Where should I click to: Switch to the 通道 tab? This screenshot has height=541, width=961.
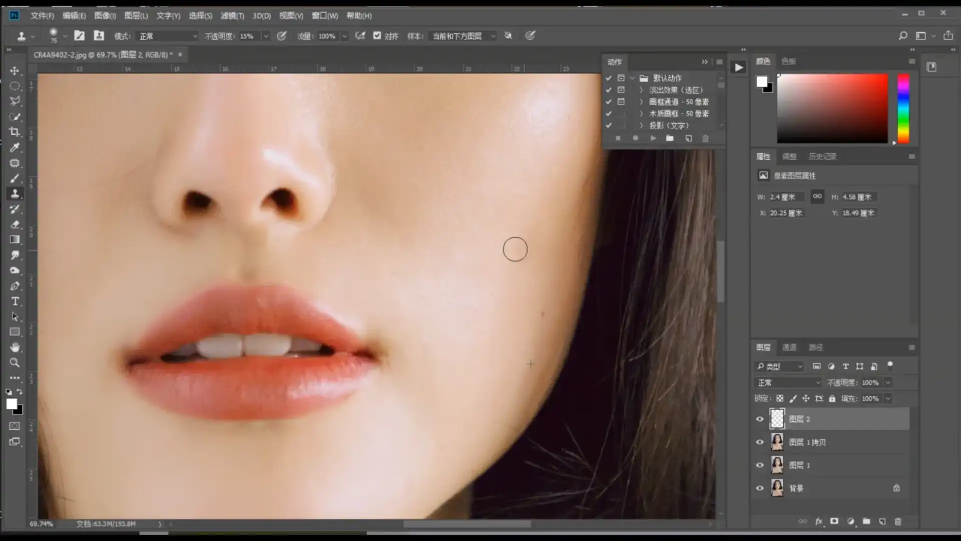pyautogui.click(x=789, y=347)
